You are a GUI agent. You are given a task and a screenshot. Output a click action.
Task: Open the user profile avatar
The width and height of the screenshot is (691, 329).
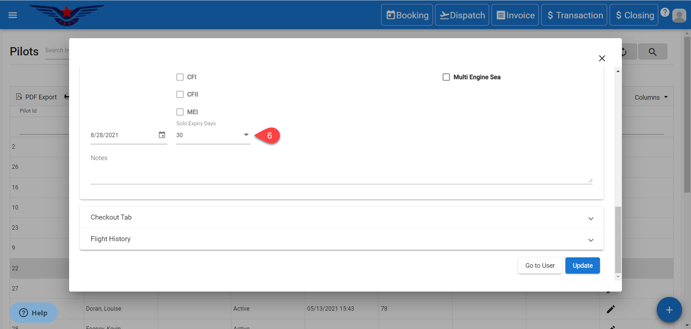679,16
